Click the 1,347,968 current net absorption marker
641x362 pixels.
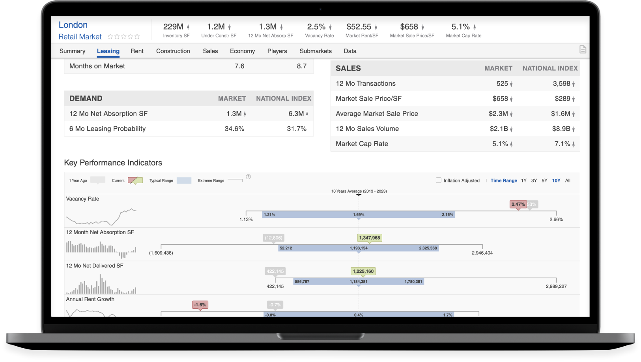pyautogui.click(x=370, y=238)
